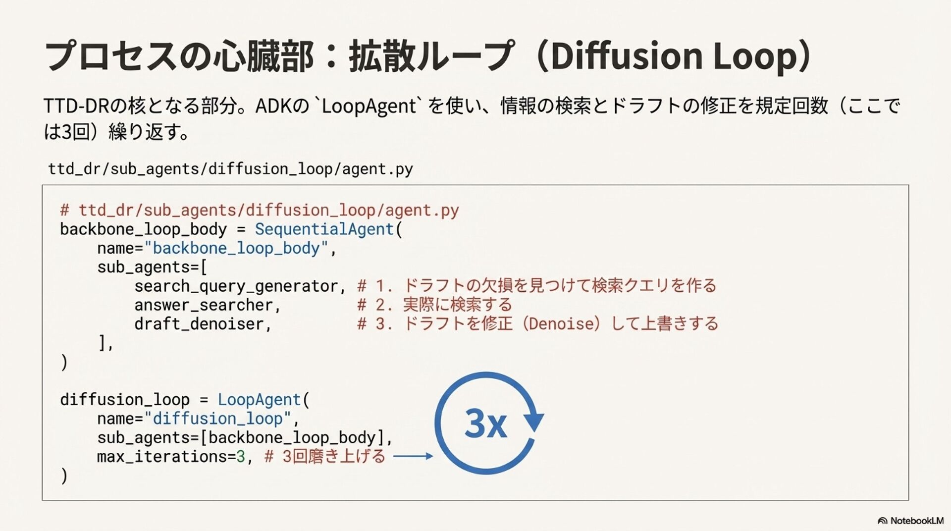951x531 pixels.
Task: Click the NotebookLM logo icon
Action: (x=882, y=521)
